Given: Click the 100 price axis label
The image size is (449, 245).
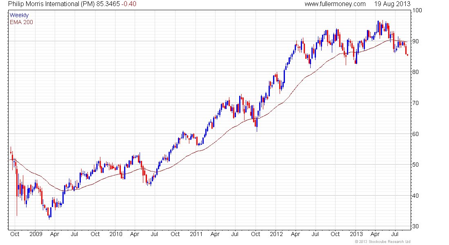Looking at the screenshot, I should point(417,10).
